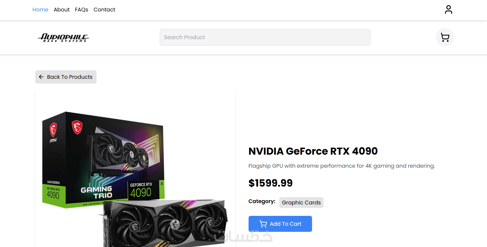This screenshot has width=487, height=247.
Task: Click the gray watermark below Add To Cart
Action: (x=243, y=237)
